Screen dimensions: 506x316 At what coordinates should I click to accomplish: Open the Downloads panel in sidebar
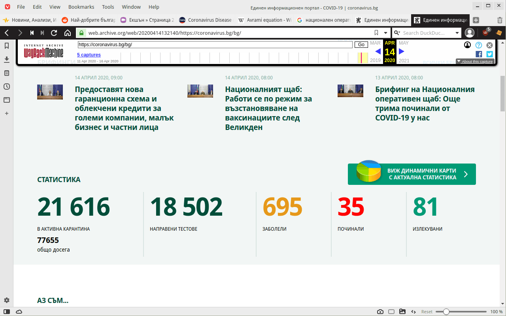7,59
